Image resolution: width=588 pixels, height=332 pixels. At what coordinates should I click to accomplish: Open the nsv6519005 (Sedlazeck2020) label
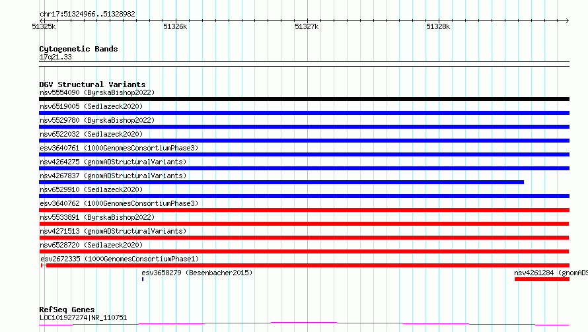coord(91,106)
